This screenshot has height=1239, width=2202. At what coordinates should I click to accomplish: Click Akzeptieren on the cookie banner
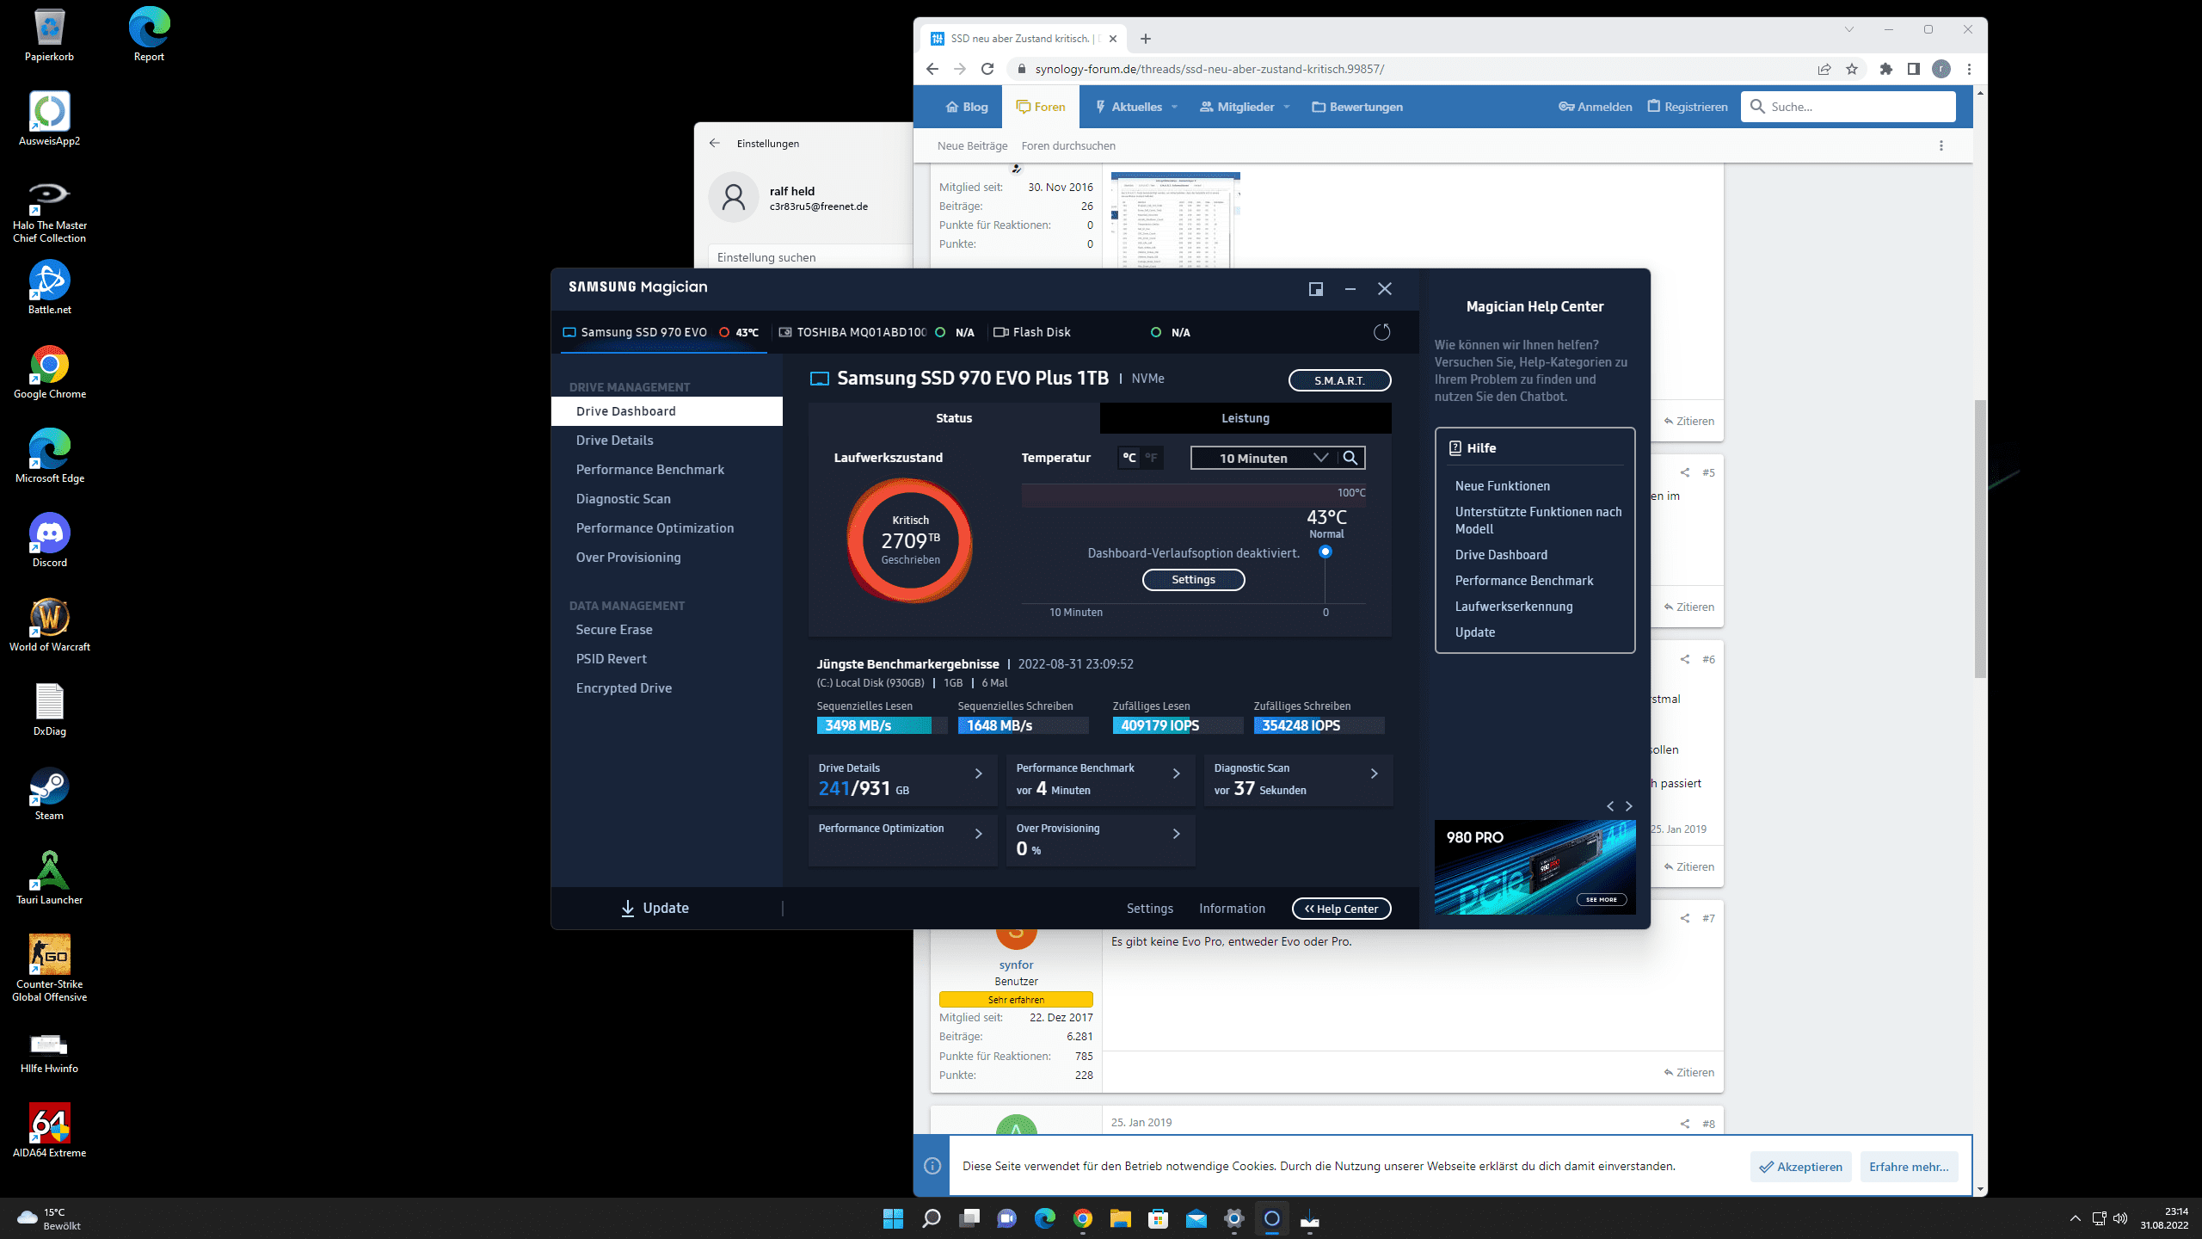pyautogui.click(x=1800, y=1167)
